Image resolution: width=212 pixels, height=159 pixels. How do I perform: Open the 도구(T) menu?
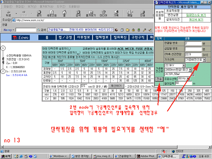click(61, 6)
